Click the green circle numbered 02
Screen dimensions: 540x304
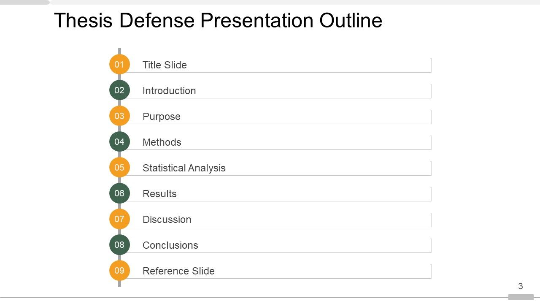(119, 90)
